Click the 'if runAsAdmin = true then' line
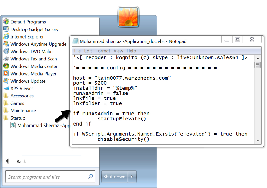The image size is (267, 188). coord(111,114)
